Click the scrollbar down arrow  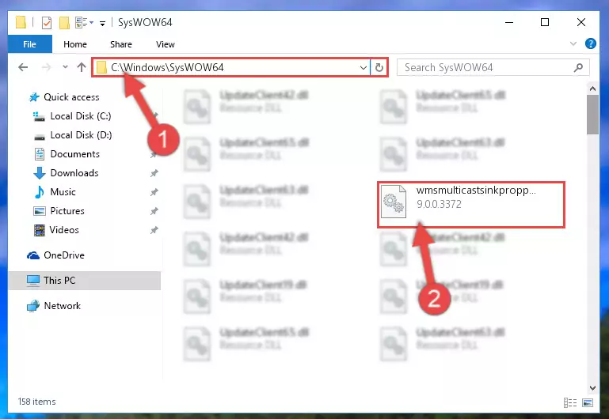point(592,387)
